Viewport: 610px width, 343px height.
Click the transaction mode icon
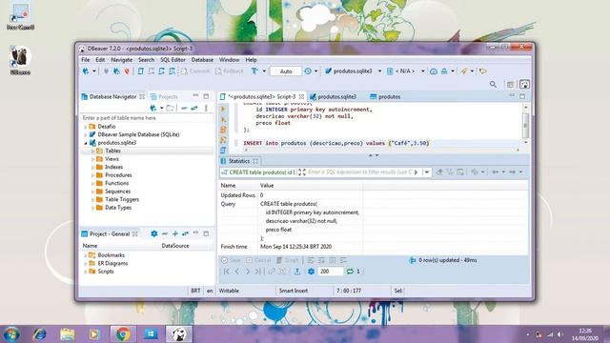(254, 71)
